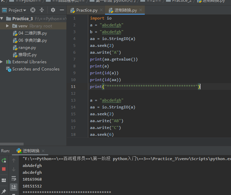Open project panel settings gear
Viewport: 231px width, 195px height.
coord(53,10)
